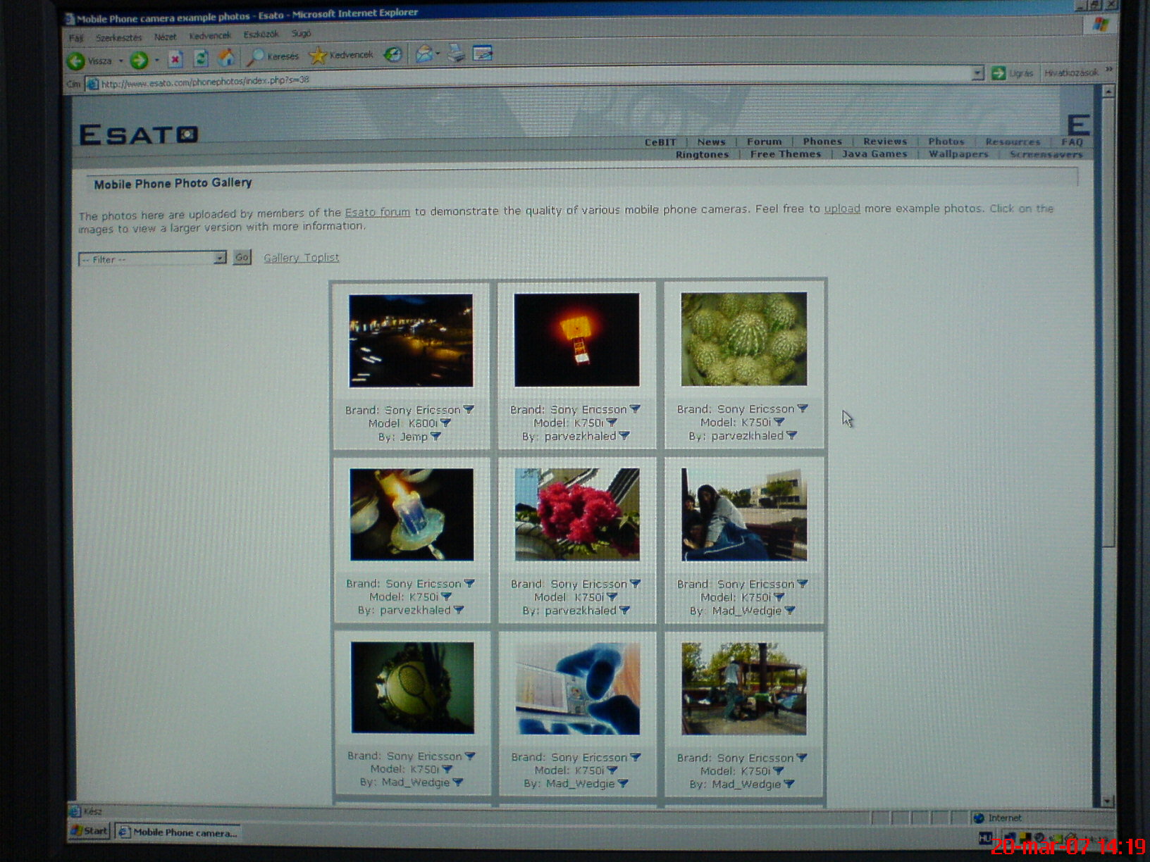
Task: Filter by brand of cactus photo
Action: (802, 408)
